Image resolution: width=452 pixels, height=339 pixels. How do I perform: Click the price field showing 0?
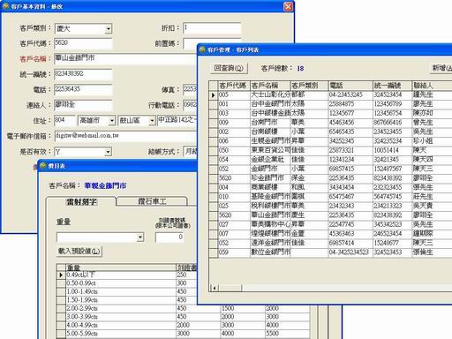[169, 237]
